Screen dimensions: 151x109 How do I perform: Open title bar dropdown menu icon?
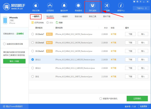[x=141, y=2]
